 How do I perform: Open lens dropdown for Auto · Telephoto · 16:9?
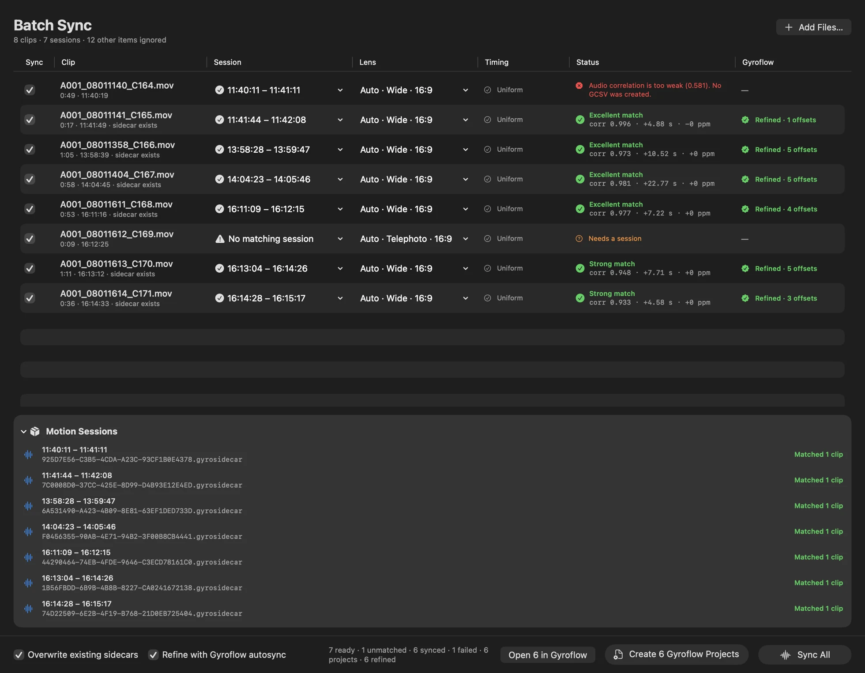(x=465, y=239)
